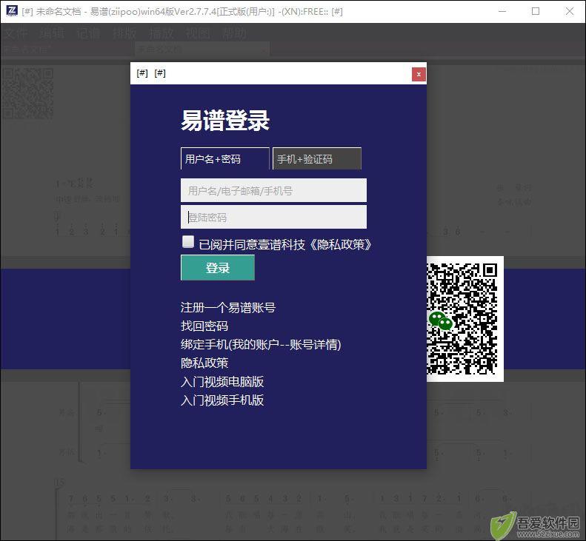Click the 易谱 app icon in title bar
The width and height of the screenshot is (586, 541).
[x=12, y=11]
